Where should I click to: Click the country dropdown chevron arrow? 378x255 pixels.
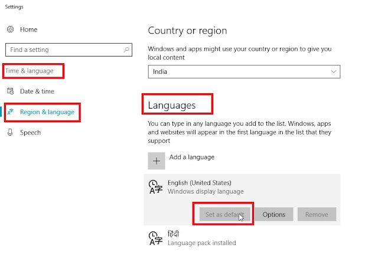[x=333, y=71]
